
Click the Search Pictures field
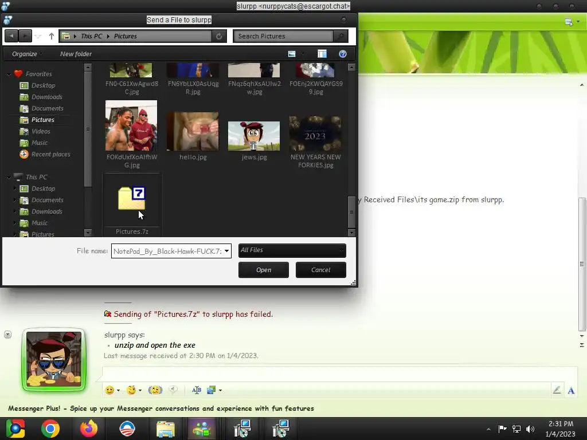pos(283,36)
